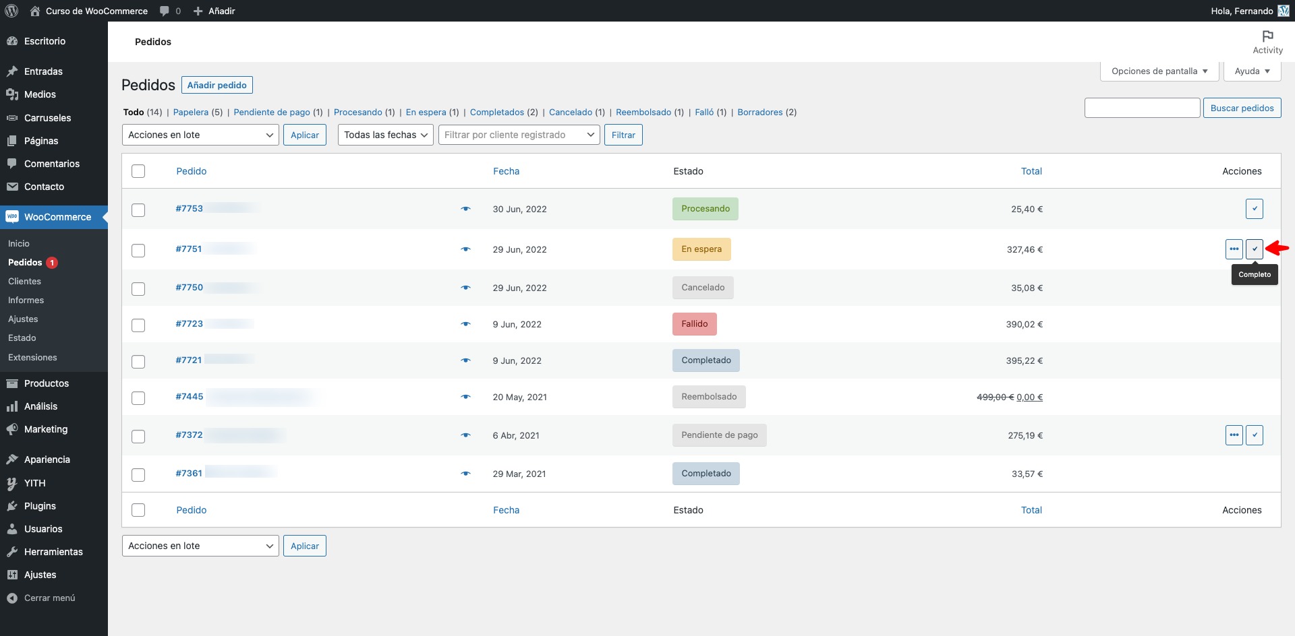Image resolution: width=1295 pixels, height=636 pixels.
Task: Check the box for order #7753
Action: [x=138, y=210]
